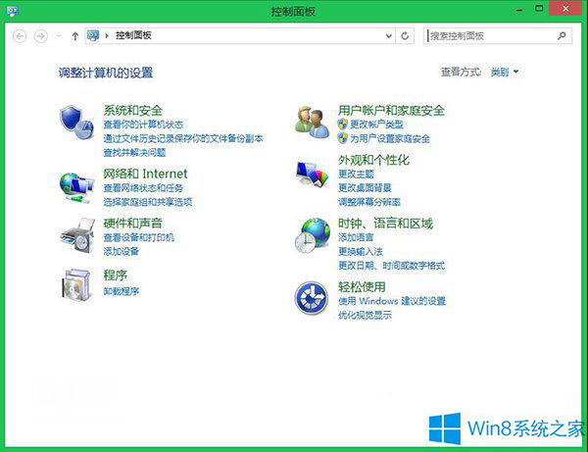Open 查看设备和打印机
The image size is (588, 452).
pyautogui.click(x=139, y=237)
